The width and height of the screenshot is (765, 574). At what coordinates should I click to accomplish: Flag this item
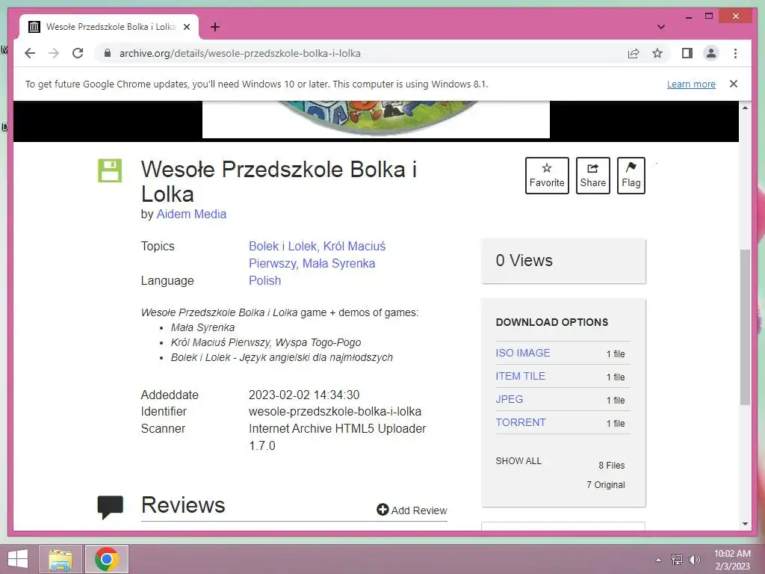point(631,175)
